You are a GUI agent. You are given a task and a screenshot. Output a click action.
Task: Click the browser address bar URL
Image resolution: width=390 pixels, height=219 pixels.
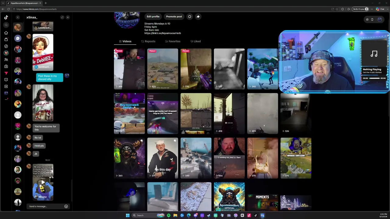pos(37,9)
